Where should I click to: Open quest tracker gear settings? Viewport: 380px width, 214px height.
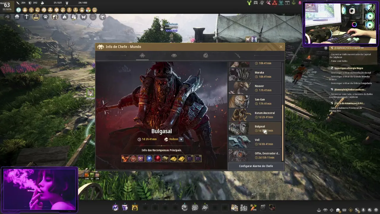click(326, 48)
